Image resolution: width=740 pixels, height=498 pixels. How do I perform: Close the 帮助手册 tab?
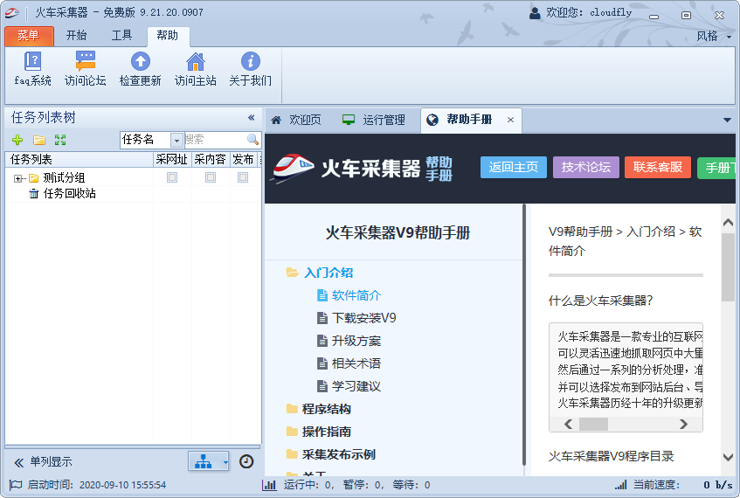click(x=510, y=120)
